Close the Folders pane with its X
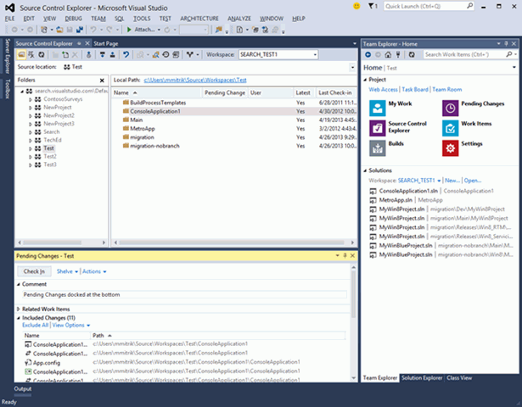 pos(102,81)
